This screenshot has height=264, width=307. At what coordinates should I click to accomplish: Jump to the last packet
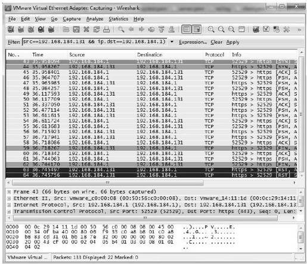(x=172, y=30)
